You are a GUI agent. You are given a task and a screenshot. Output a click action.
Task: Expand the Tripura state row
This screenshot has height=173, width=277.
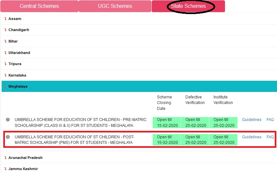coord(139,64)
